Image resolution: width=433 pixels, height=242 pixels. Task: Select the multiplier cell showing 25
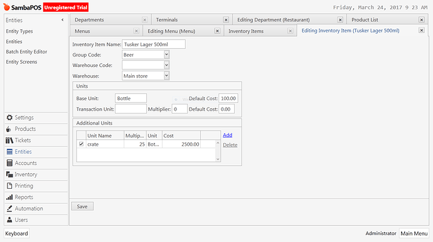click(x=135, y=144)
